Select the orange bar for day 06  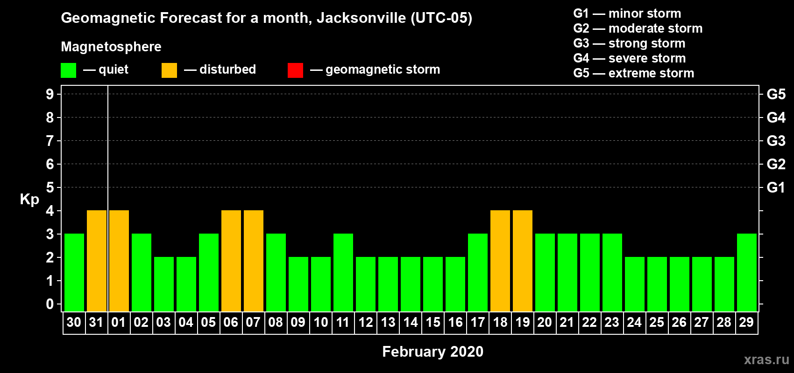[x=231, y=261]
